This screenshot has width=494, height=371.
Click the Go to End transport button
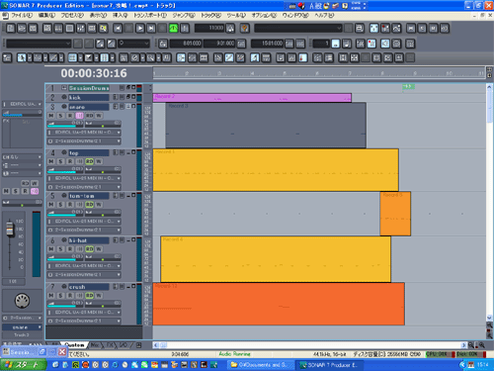point(151,29)
